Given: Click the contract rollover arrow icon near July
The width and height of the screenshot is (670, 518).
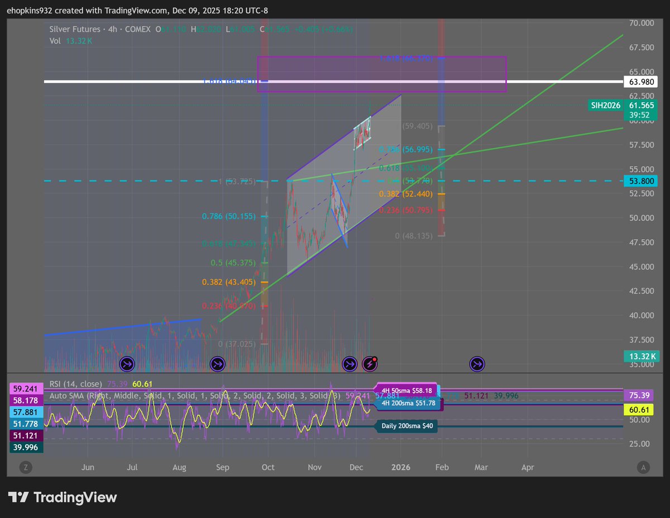Looking at the screenshot, I should (127, 363).
